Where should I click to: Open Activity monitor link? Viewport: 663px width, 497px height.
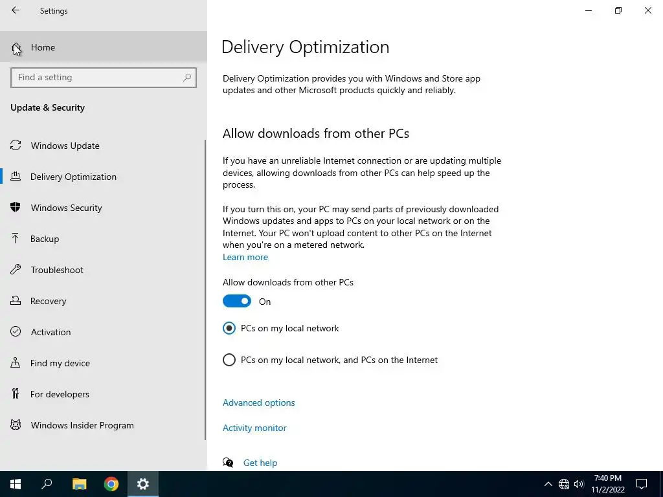(254, 428)
